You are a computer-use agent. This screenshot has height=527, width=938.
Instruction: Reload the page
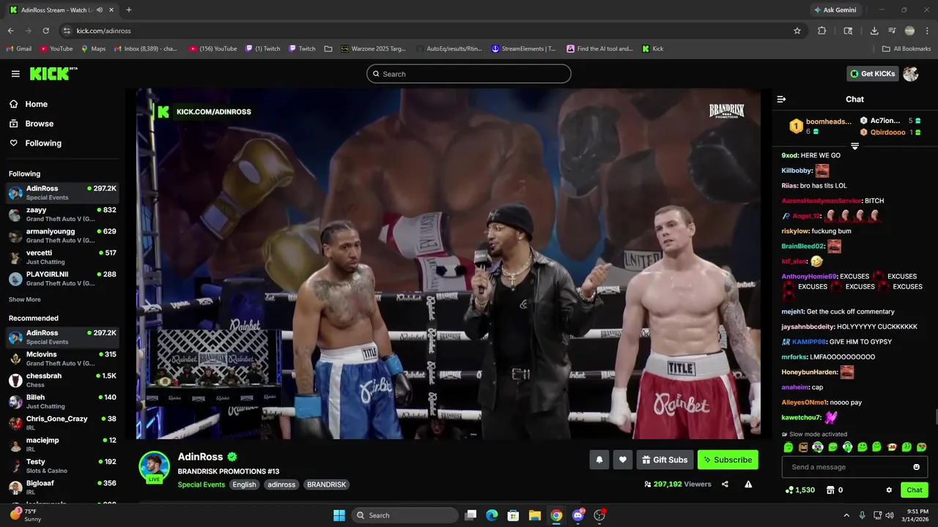[x=45, y=31]
